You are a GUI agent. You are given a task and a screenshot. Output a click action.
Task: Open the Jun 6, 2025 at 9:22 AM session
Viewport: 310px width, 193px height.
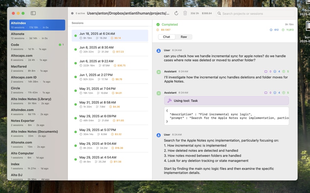coord(110,63)
